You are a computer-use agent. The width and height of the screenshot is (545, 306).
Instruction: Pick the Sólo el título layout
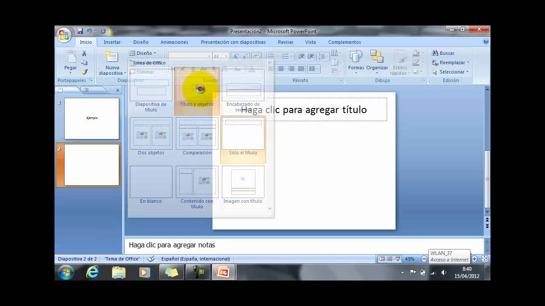pyautogui.click(x=243, y=139)
